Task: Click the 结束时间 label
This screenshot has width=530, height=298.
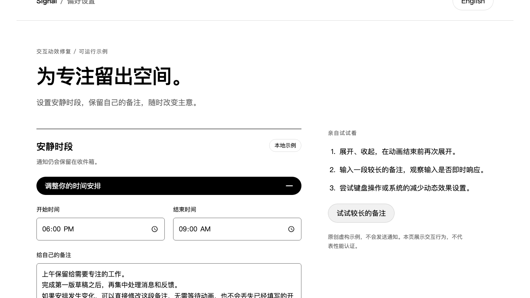Action: (185, 209)
